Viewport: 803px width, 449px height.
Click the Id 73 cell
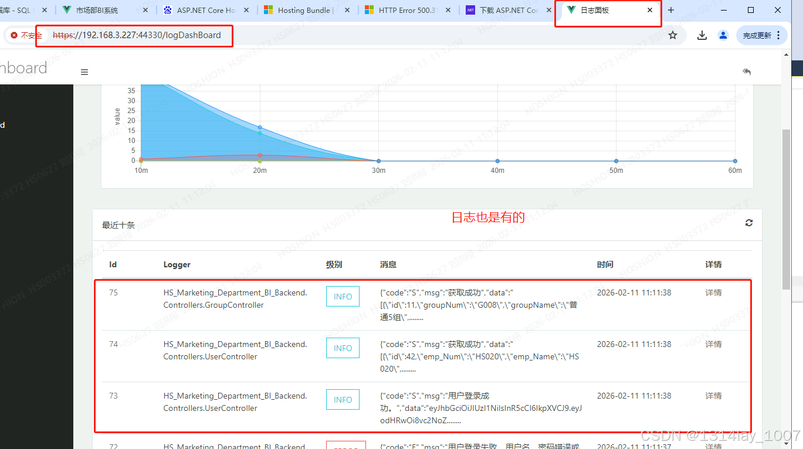(x=113, y=396)
